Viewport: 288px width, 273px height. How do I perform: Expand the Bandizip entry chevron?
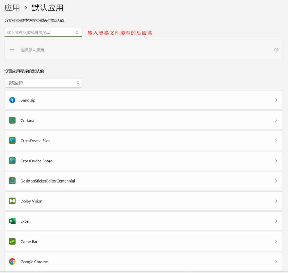(276, 100)
